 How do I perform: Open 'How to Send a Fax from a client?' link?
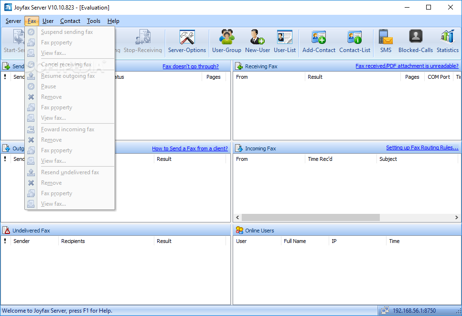tap(190, 148)
